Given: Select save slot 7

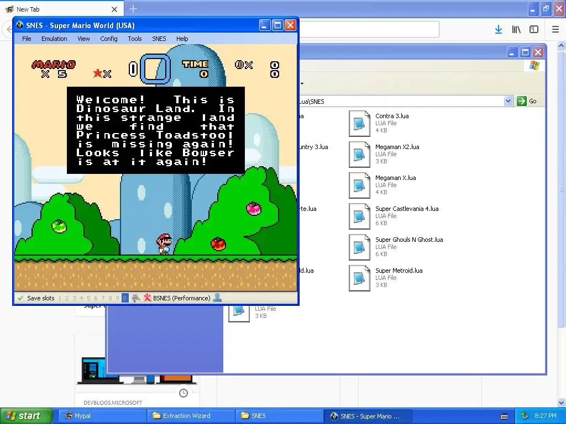Looking at the screenshot, I should (103, 298).
